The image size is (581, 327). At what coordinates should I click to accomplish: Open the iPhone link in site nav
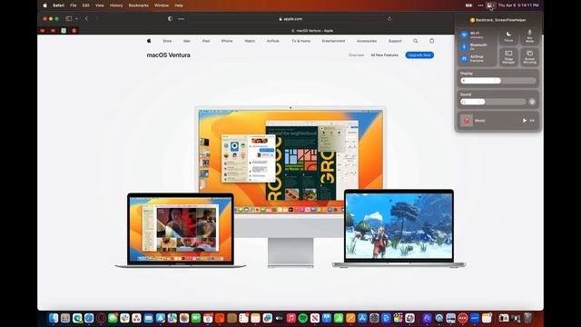pyautogui.click(x=227, y=41)
